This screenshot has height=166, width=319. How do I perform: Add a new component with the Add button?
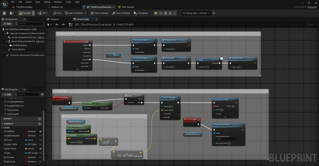[x=7, y=24]
